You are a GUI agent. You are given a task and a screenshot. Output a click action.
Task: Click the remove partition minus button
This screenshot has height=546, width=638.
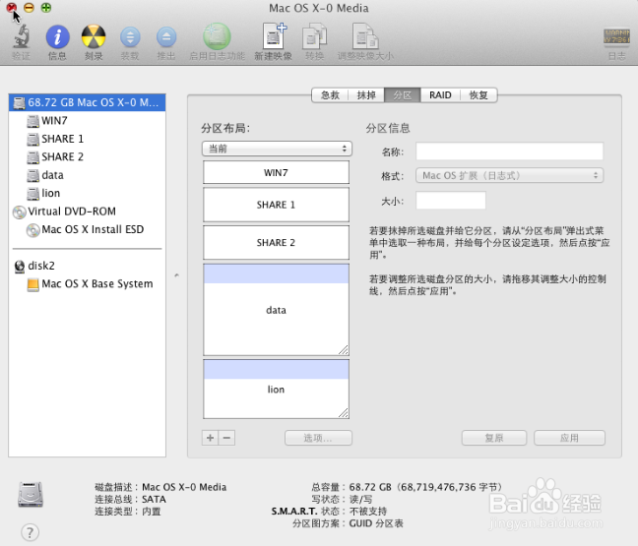tap(227, 438)
